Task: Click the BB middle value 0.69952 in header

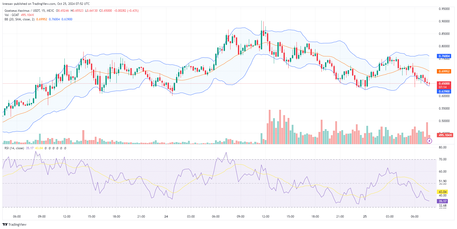Action: (42, 19)
